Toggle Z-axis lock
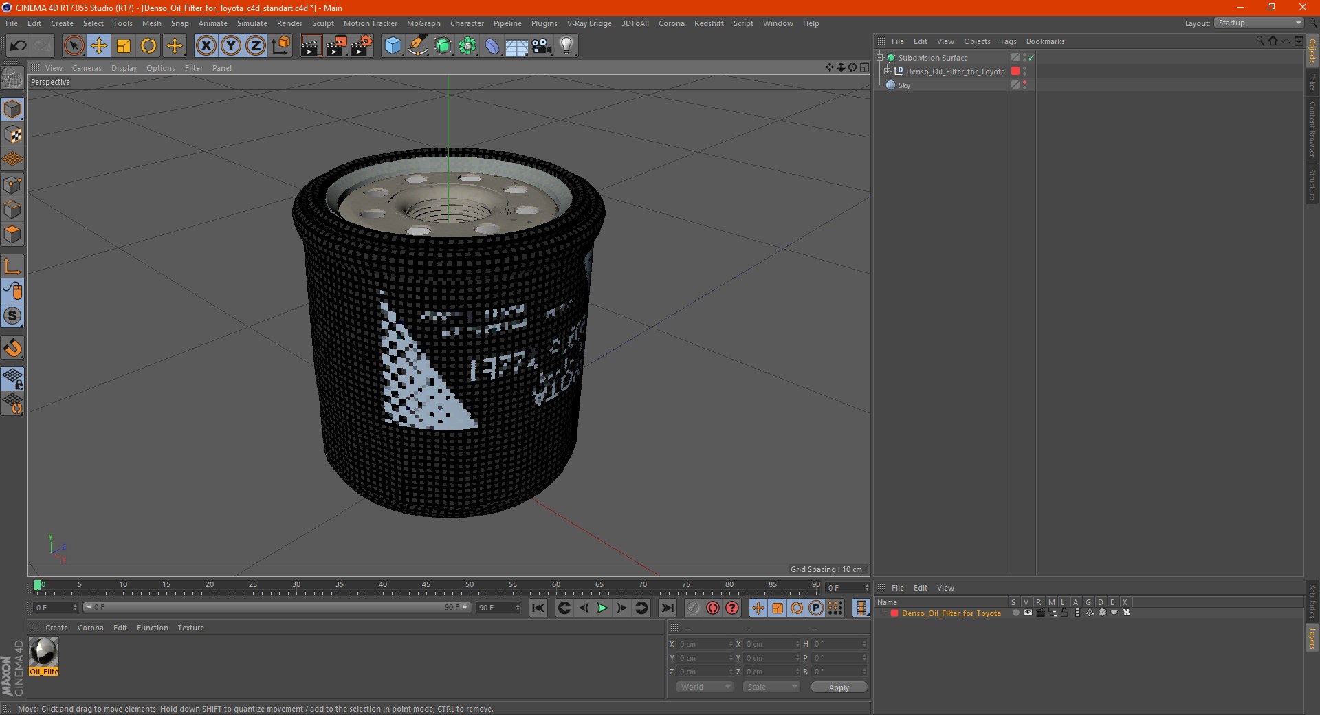Screen dimensions: 1320x715 coord(256,46)
